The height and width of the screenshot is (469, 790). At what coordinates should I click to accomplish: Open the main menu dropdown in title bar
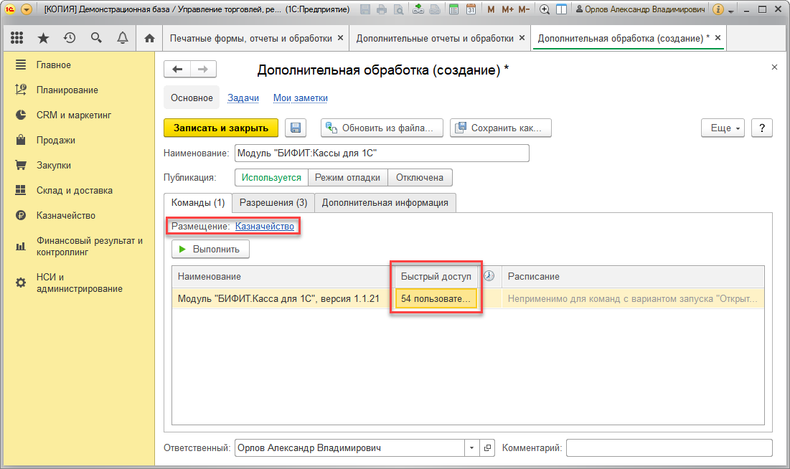[x=27, y=9]
